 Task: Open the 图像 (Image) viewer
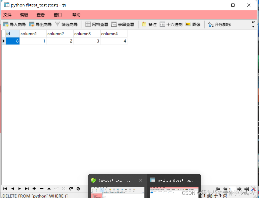click(193, 24)
